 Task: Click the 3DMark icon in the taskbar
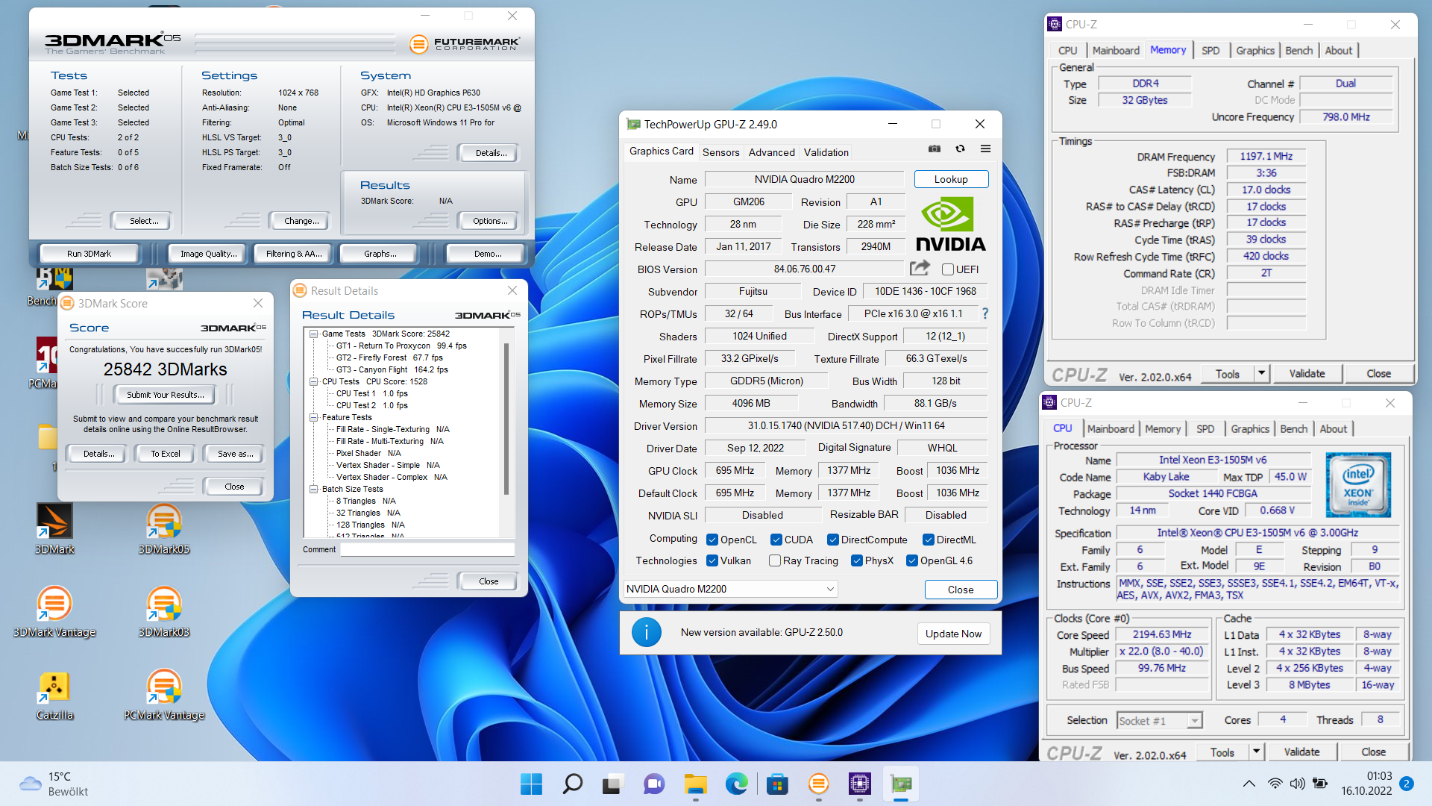818,784
